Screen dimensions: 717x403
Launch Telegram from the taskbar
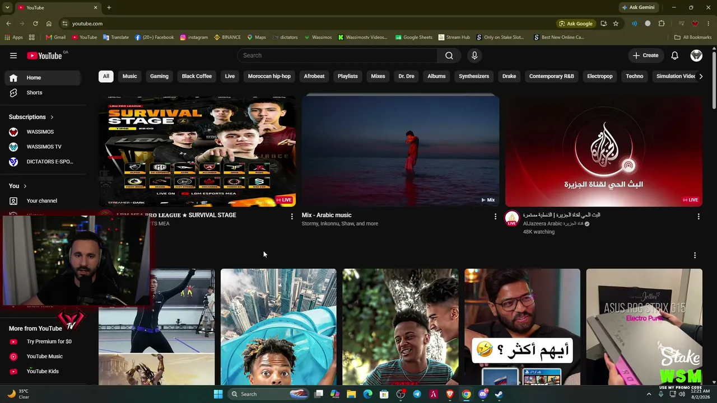417,394
